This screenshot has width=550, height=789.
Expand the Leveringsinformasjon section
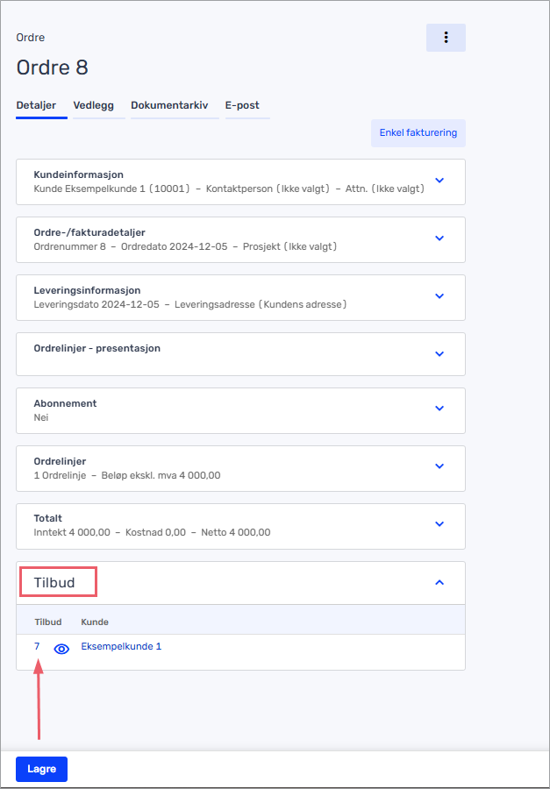pyautogui.click(x=439, y=296)
